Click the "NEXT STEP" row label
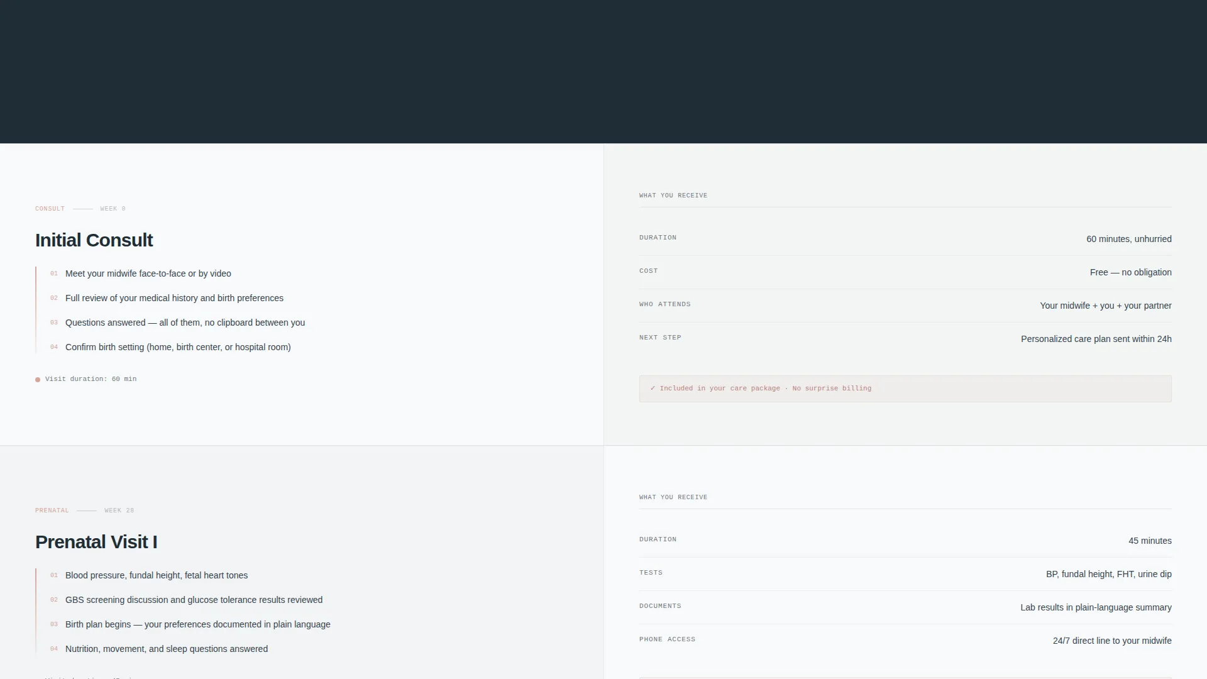Image resolution: width=1207 pixels, height=679 pixels. click(660, 338)
